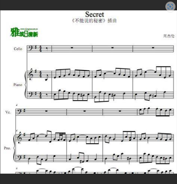Click the piano brace of first system
The height and width of the screenshot is (184, 177).
click(x=25, y=84)
